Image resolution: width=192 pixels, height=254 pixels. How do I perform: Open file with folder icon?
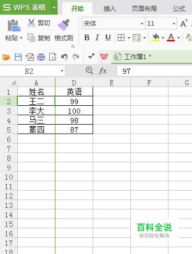coord(6,57)
